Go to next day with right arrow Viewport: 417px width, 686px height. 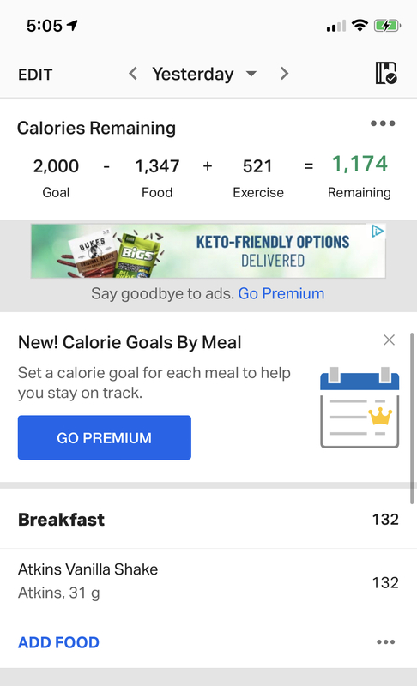click(x=284, y=74)
